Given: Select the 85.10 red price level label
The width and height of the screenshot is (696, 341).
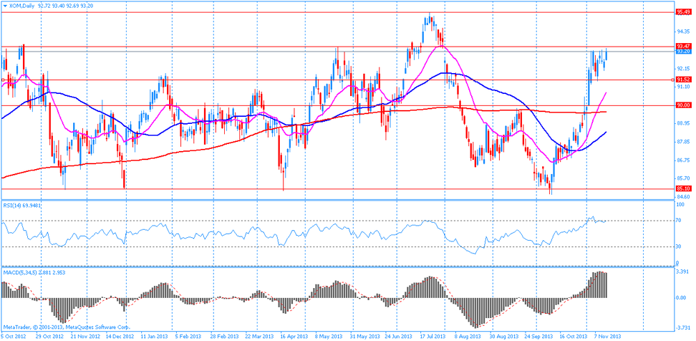Looking at the screenshot, I should tap(683, 189).
